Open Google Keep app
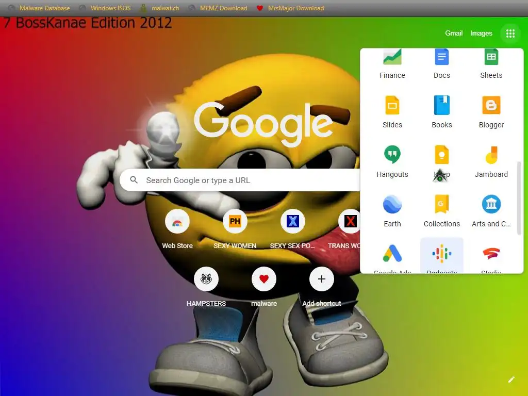The width and height of the screenshot is (528, 396). (x=441, y=161)
